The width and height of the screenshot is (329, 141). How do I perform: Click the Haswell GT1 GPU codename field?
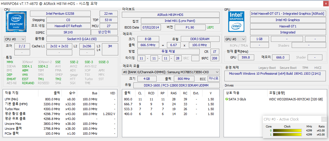click(x=288, y=27)
